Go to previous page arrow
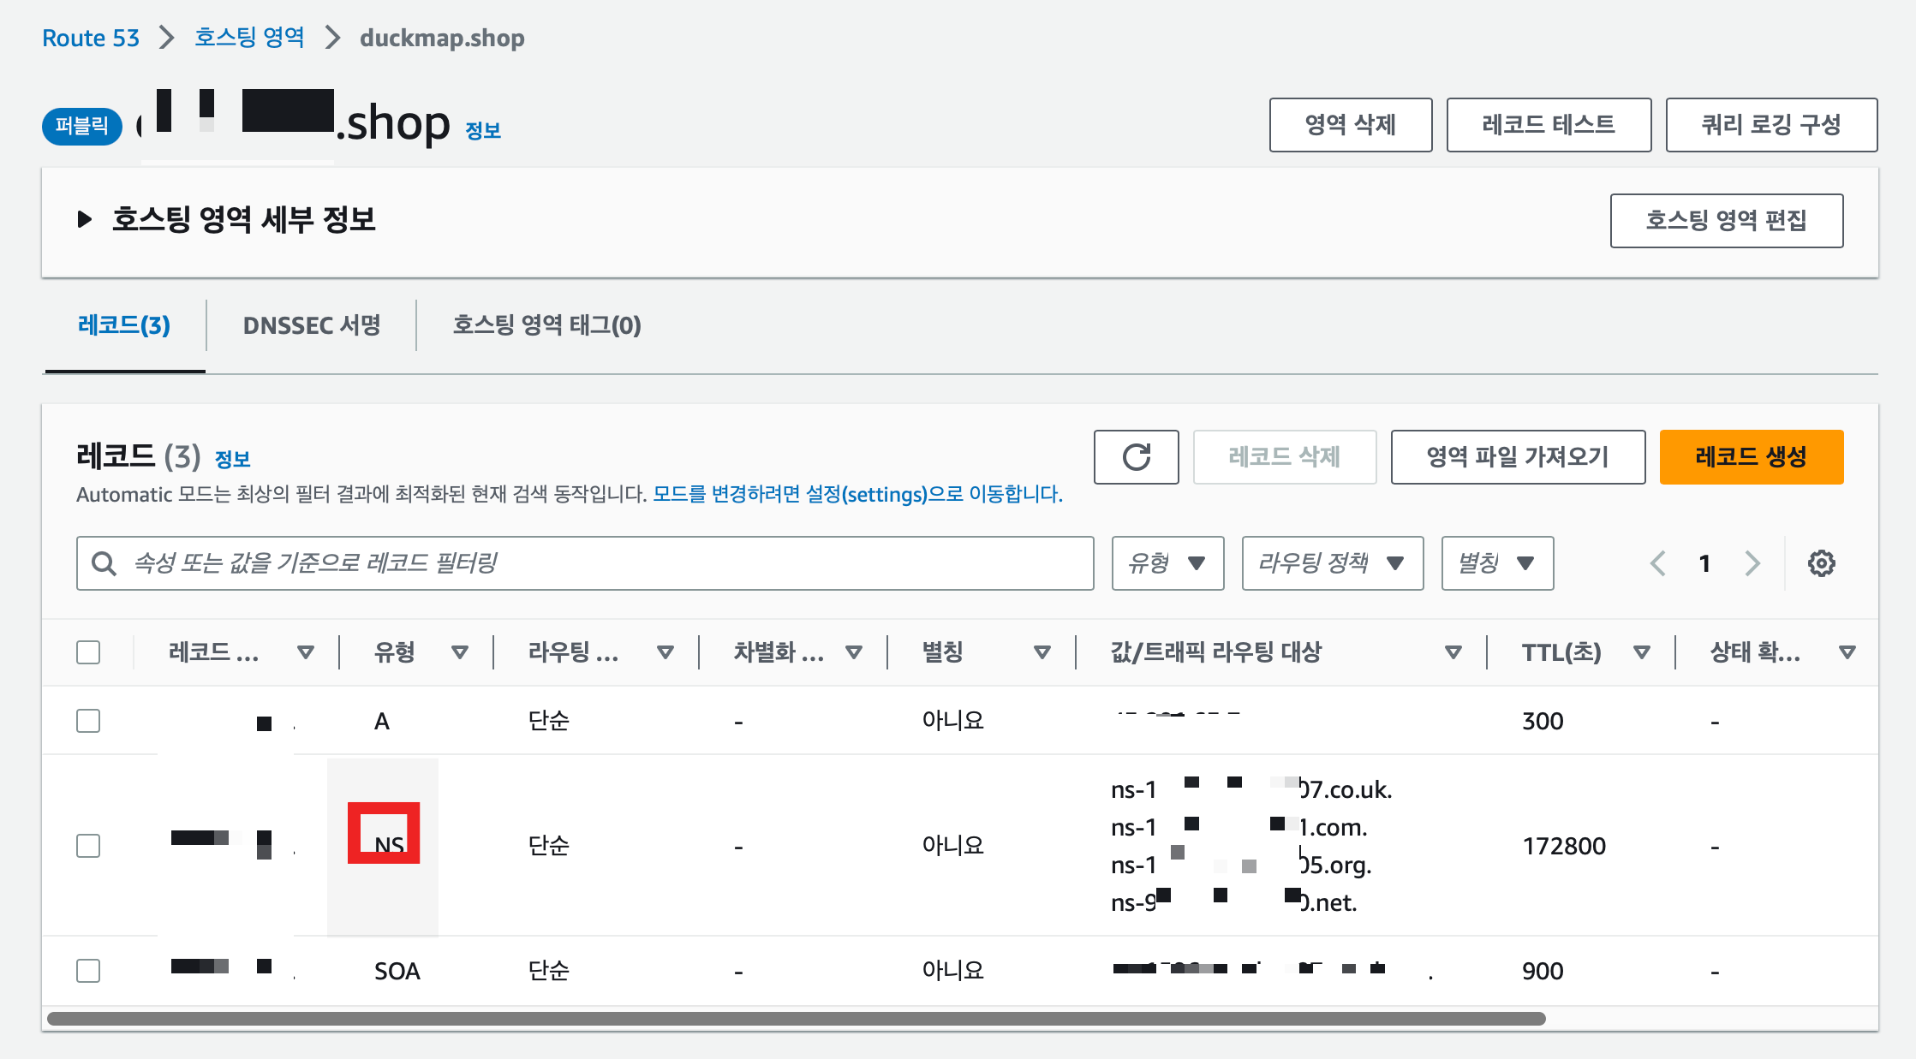Image resolution: width=1916 pixels, height=1059 pixels. 1658,563
